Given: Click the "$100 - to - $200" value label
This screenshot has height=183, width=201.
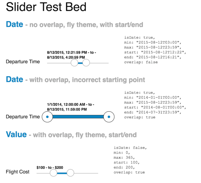Looking at the screenshot, I should (50, 168).
